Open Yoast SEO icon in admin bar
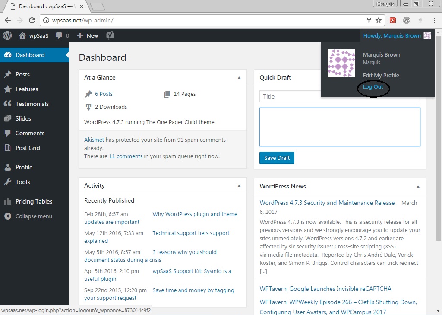 [110, 35]
